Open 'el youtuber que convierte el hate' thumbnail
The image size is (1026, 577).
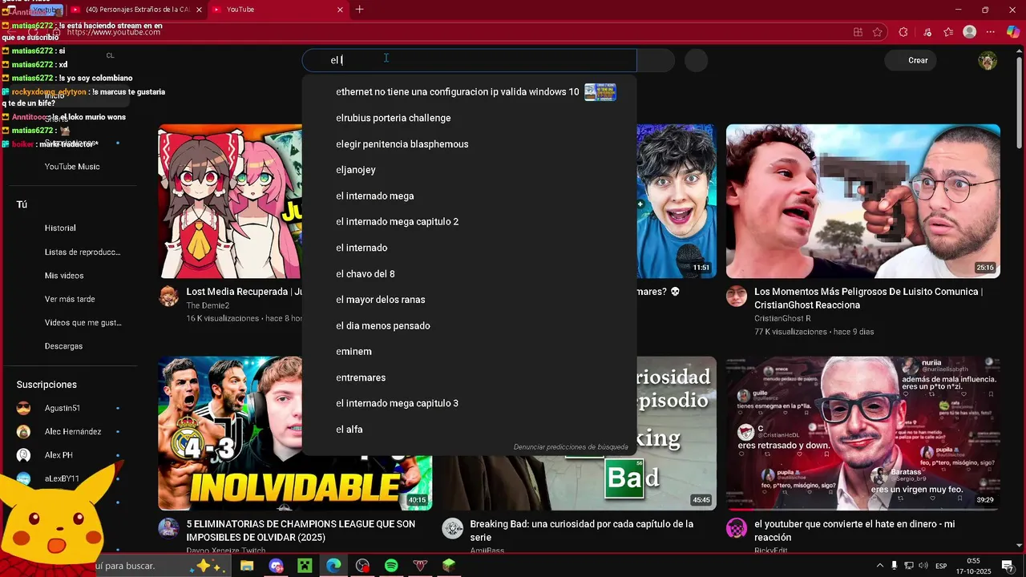click(x=863, y=434)
